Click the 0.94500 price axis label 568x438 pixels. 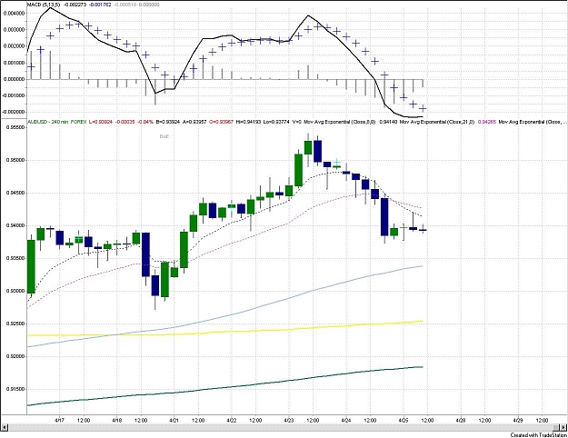pyautogui.click(x=15, y=193)
